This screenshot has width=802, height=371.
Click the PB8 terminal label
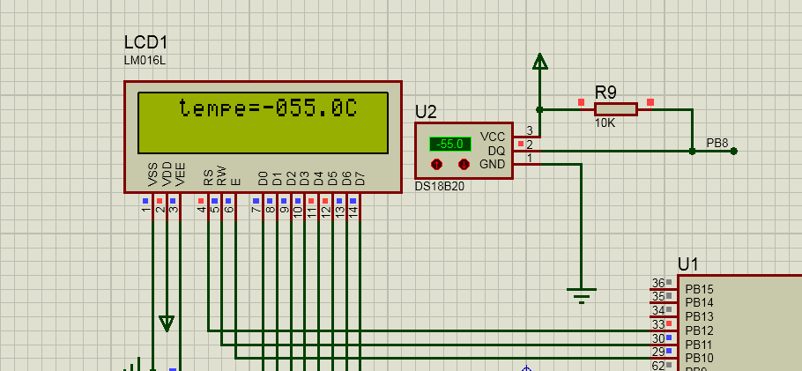pos(717,143)
